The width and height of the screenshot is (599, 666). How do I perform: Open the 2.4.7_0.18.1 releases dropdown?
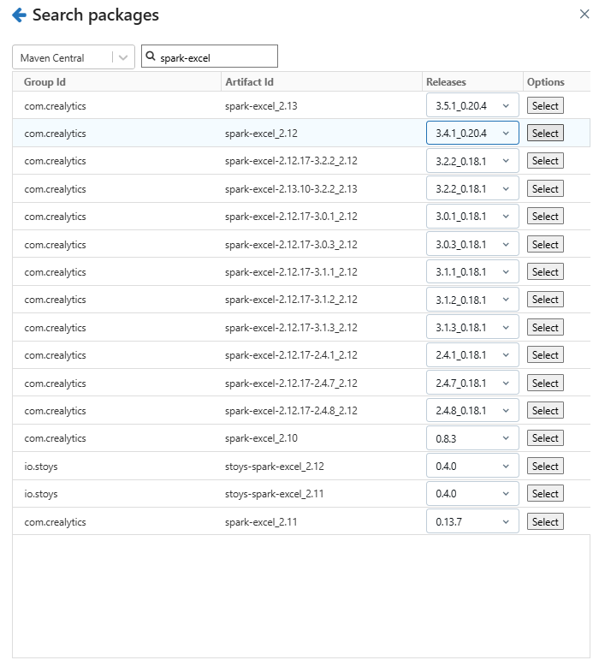(472, 383)
